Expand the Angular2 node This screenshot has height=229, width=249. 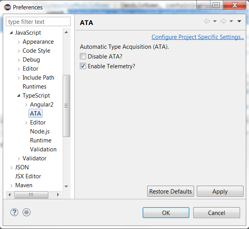(26, 105)
